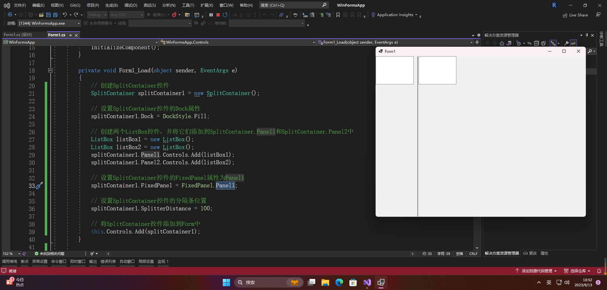Click 选择仓库 in the status bar
The width and height of the screenshot is (607, 290).
[x=578, y=271]
